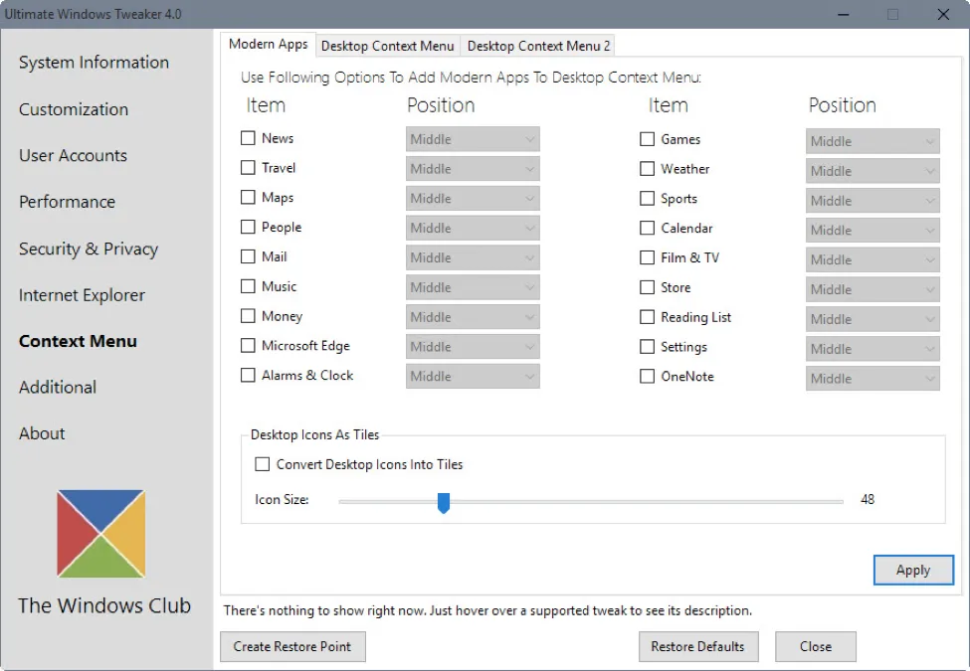This screenshot has width=970, height=671.
Task: Open the Position dropdown next to News
Action: pyautogui.click(x=472, y=139)
